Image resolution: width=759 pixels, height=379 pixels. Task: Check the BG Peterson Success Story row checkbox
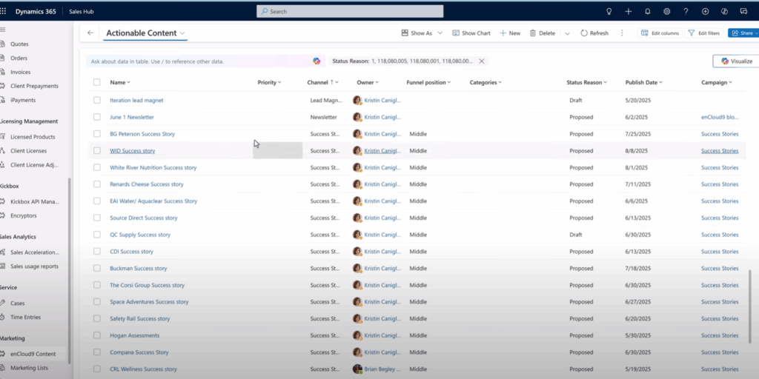point(97,134)
